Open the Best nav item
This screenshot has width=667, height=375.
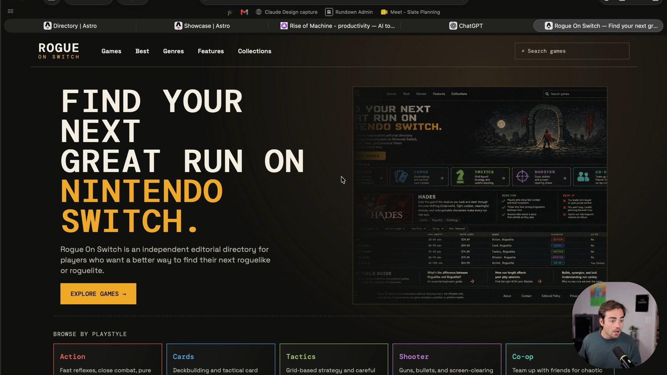(142, 51)
